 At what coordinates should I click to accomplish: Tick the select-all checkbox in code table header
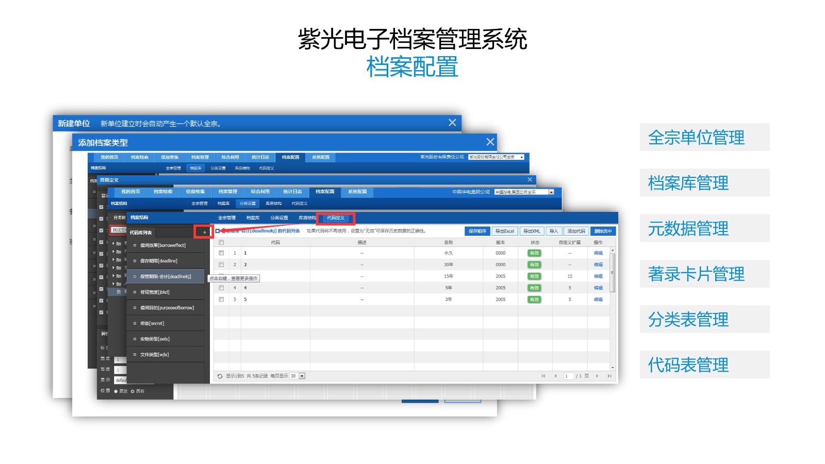tap(221, 242)
